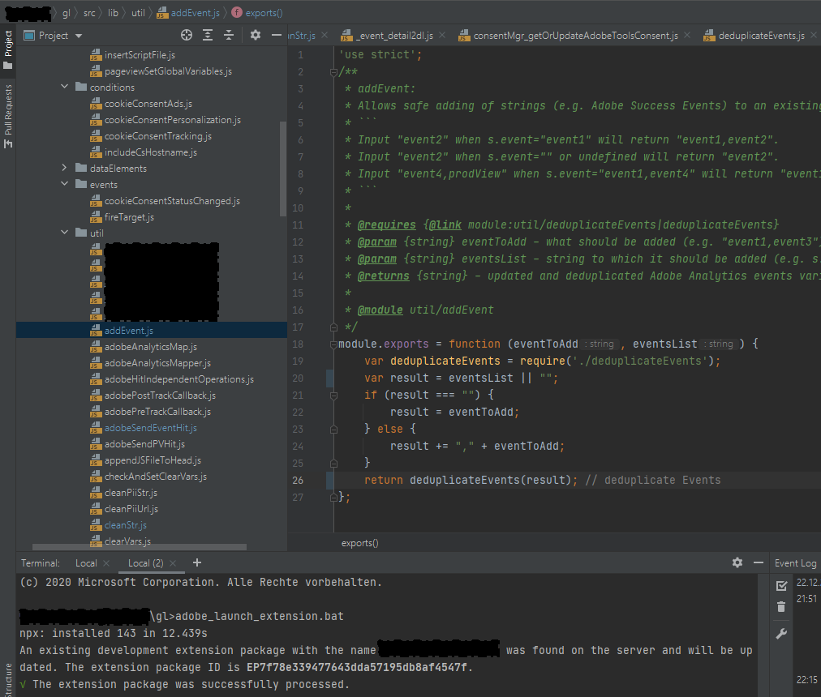
Task: Toggle the doc comment fold marker on line 2
Action: coord(333,72)
